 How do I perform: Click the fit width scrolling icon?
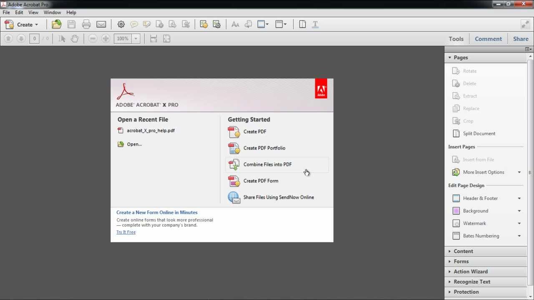(x=154, y=39)
